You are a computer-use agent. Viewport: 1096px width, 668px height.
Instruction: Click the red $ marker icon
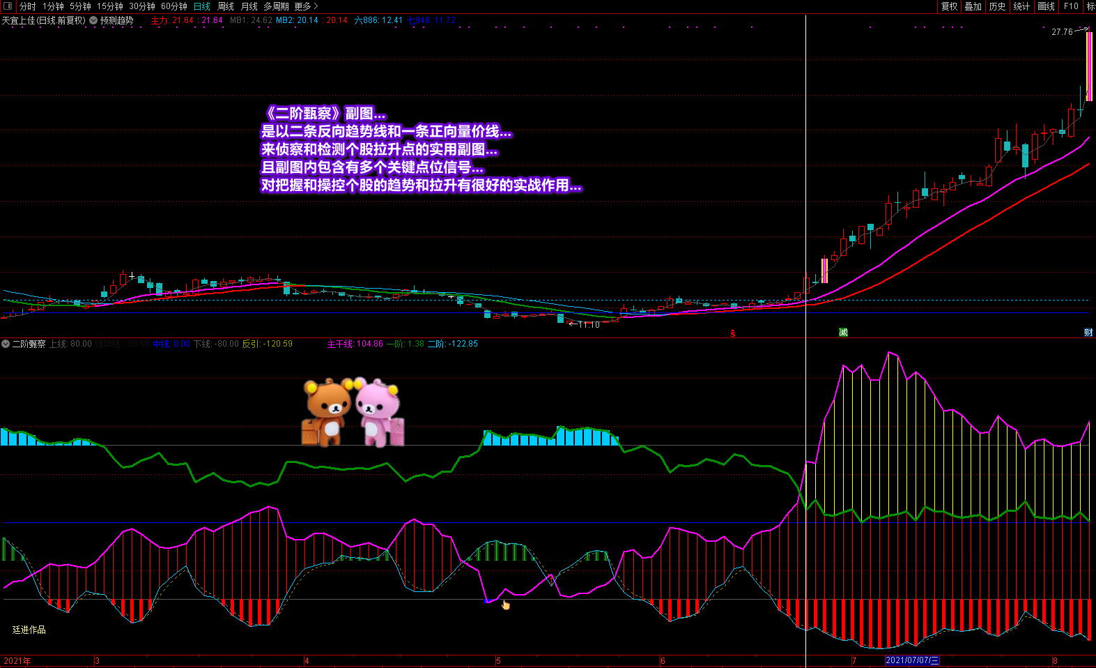pos(733,333)
